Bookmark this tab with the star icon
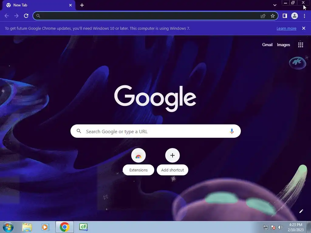 click(x=273, y=16)
